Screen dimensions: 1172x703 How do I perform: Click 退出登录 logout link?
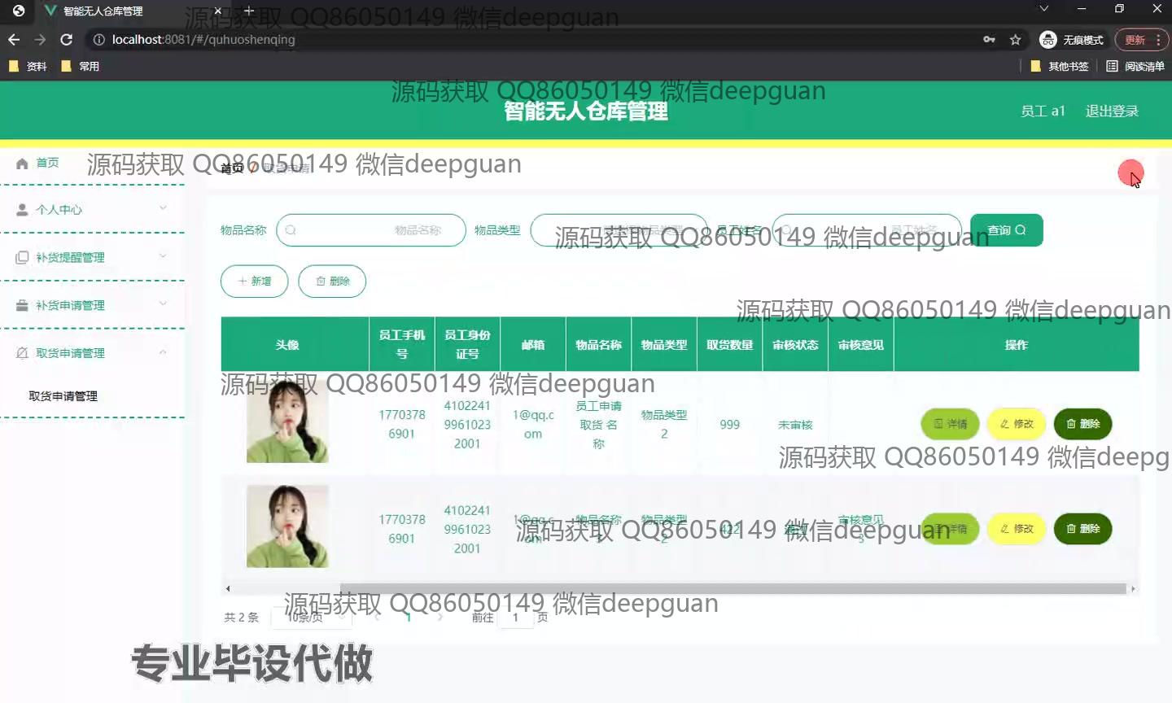(x=1112, y=111)
